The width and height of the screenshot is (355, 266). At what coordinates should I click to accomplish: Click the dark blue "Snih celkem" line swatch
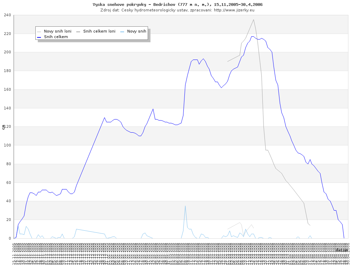tap(39, 37)
